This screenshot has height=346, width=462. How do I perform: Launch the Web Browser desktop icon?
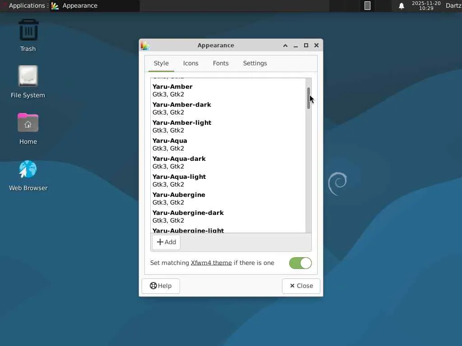click(x=28, y=175)
